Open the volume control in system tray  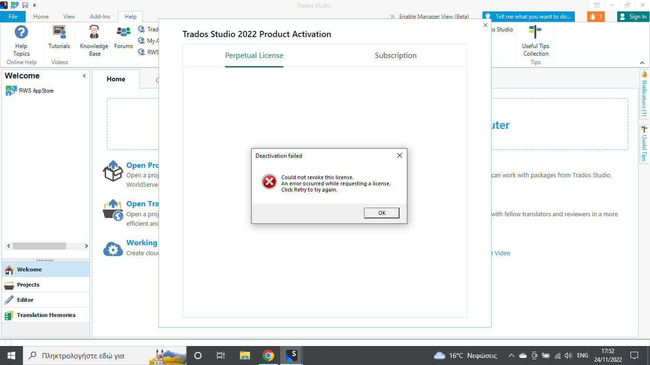point(568,355)
